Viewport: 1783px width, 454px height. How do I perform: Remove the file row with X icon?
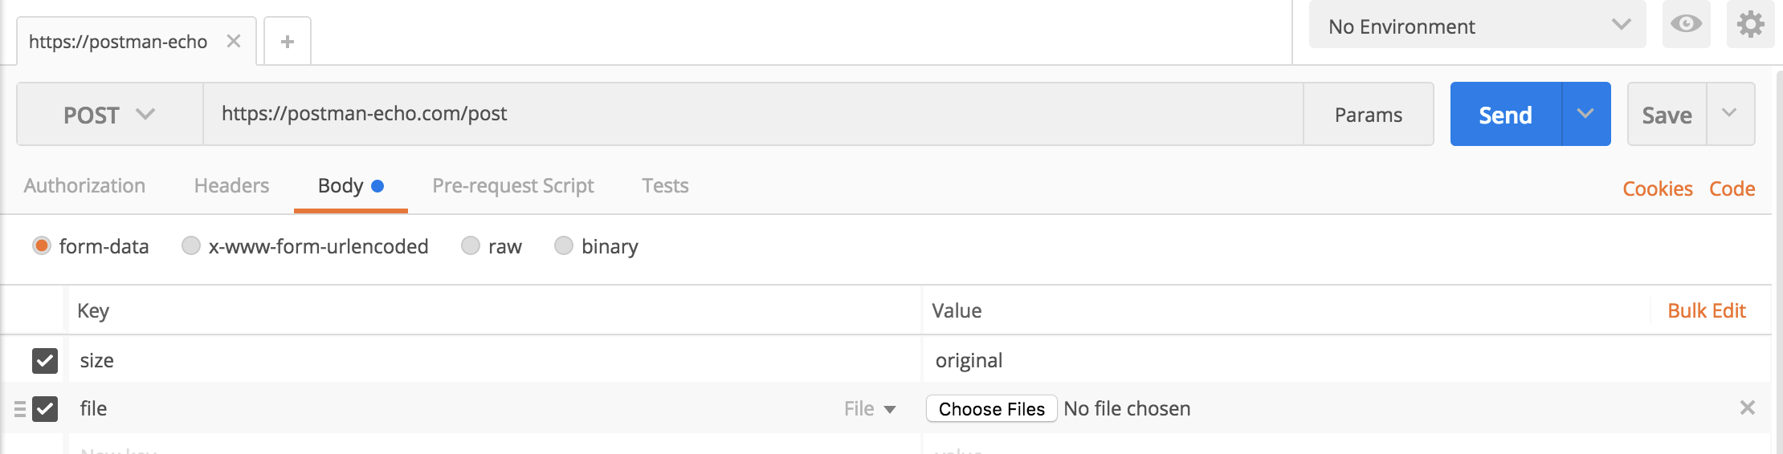click(x=1748, y=407)
